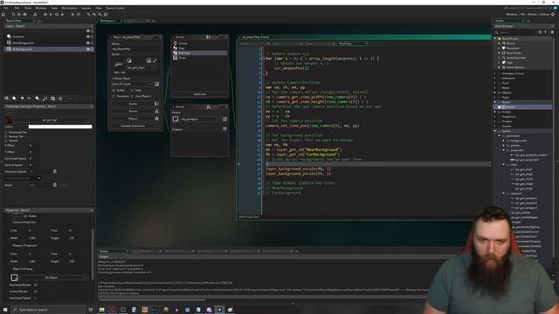Click the Animation Speed lock icon
The width and height of the screenshot is (559, 314).
pyautogui.click(x=55, y=171)
